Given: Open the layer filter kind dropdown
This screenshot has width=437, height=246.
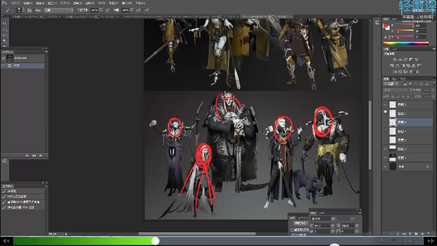Looking at the screenshot, I should [390, 84].
